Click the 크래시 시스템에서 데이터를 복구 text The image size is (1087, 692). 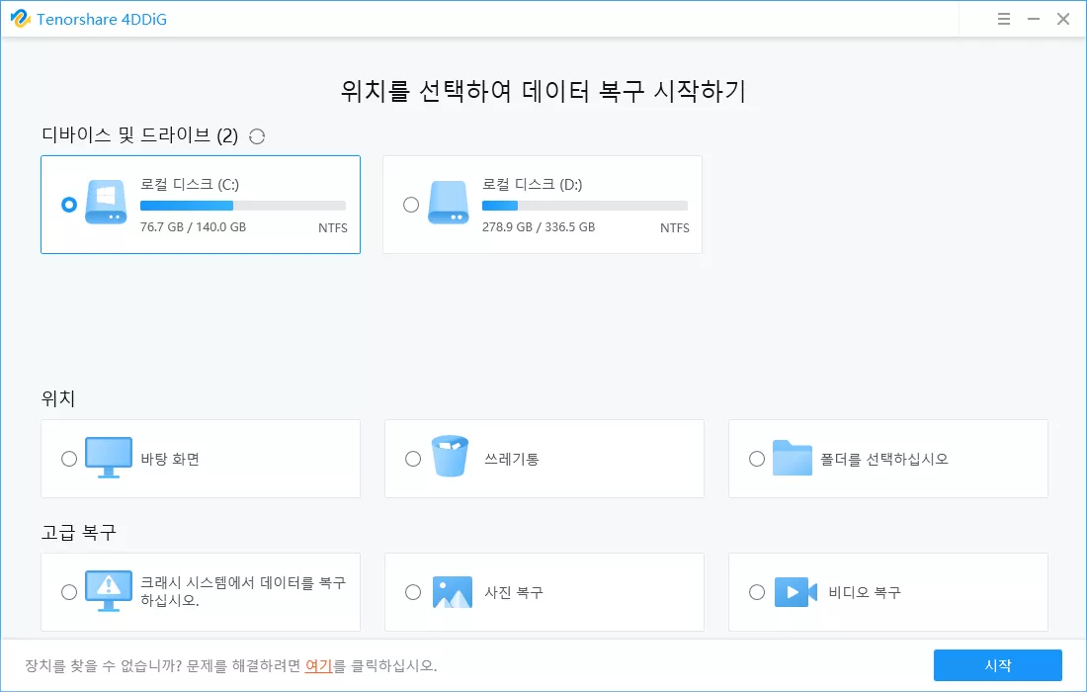point(243,582)
